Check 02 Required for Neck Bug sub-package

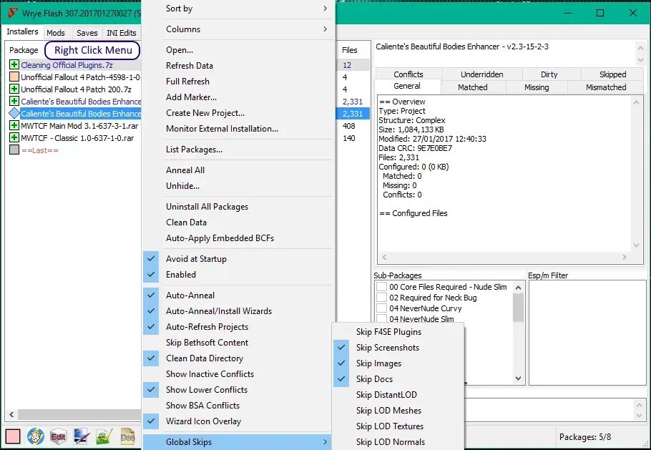[381, 297]
